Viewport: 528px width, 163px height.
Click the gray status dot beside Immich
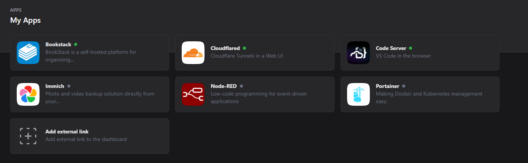coord(69,86)
